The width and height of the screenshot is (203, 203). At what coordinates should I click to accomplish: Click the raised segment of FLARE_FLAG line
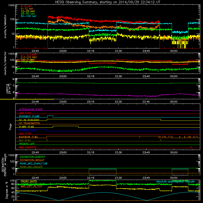pos(65,126)
